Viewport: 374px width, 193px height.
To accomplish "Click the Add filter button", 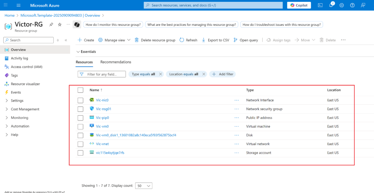I will click(222, 74).
